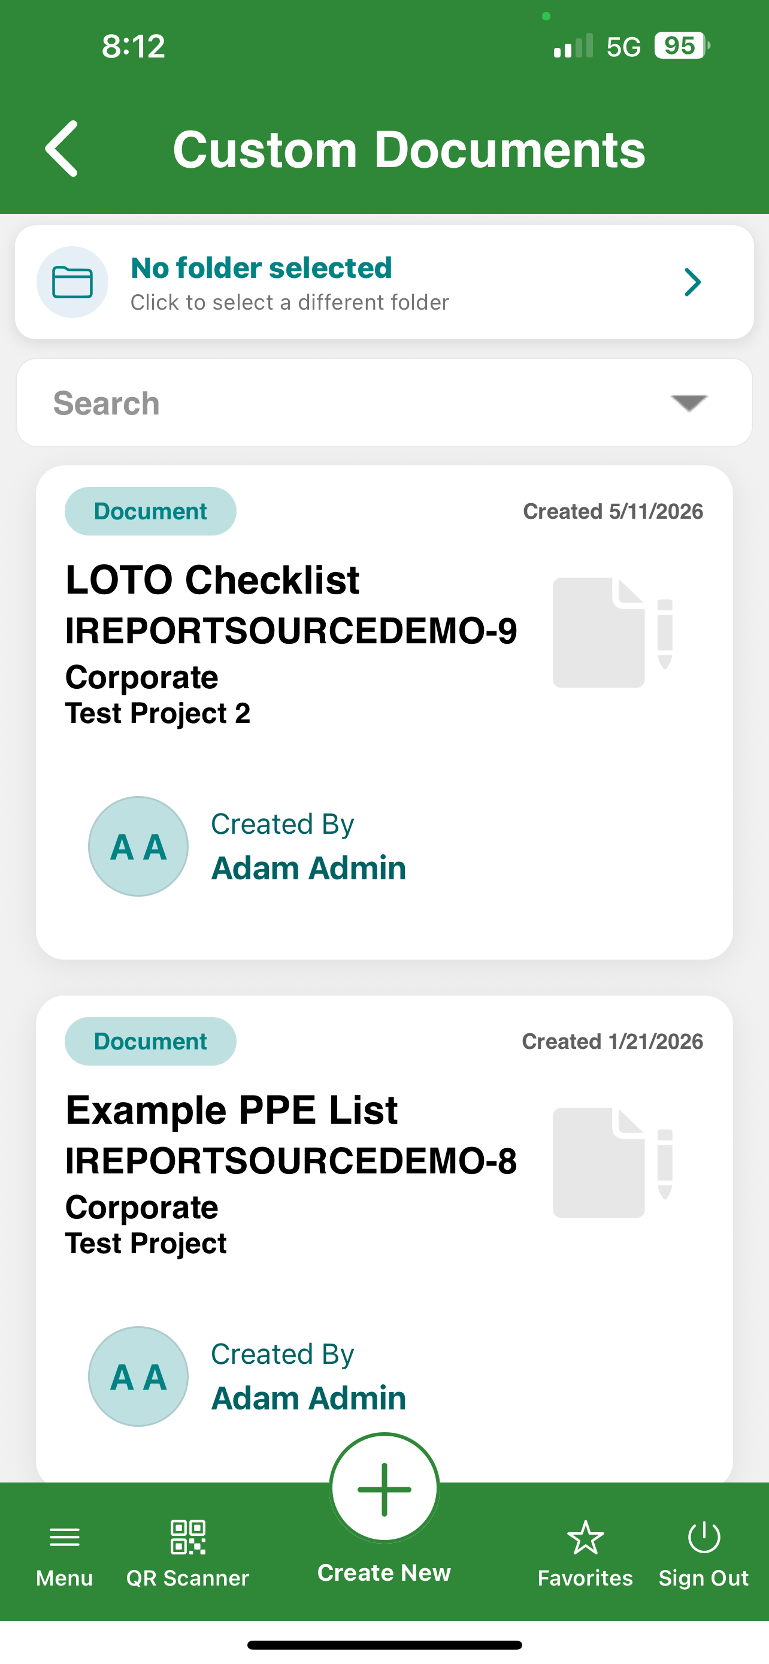Tap the document icon on LOTO Checklist card

613,633
